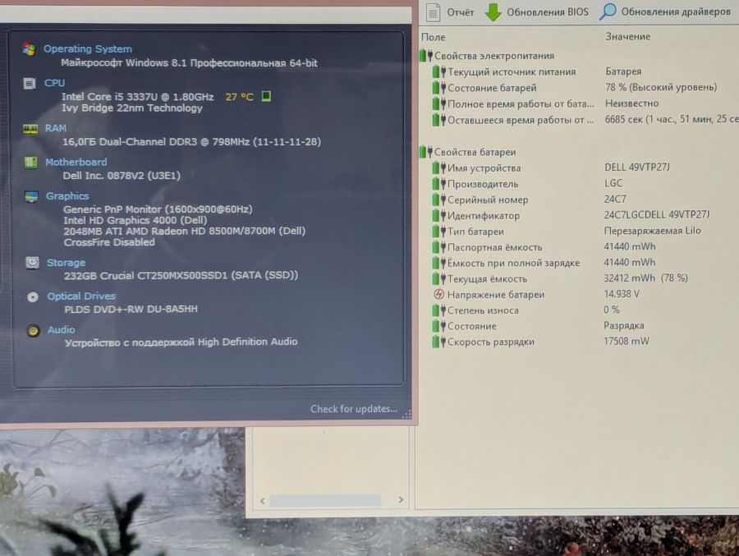Click the left arrow of horizontal scrollbar

pyautogui.click(x=263, y=500)
